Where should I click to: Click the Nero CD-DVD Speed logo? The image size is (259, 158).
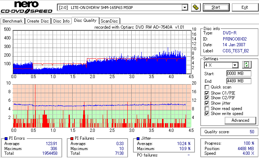(x=26, y=7)
